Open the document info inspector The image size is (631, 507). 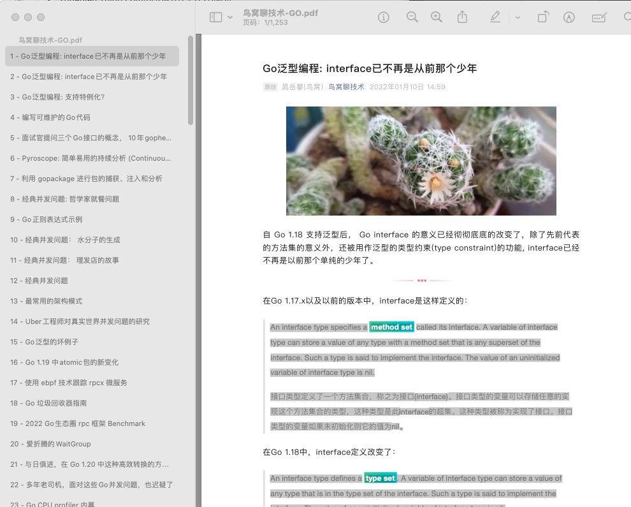point(384,17)
